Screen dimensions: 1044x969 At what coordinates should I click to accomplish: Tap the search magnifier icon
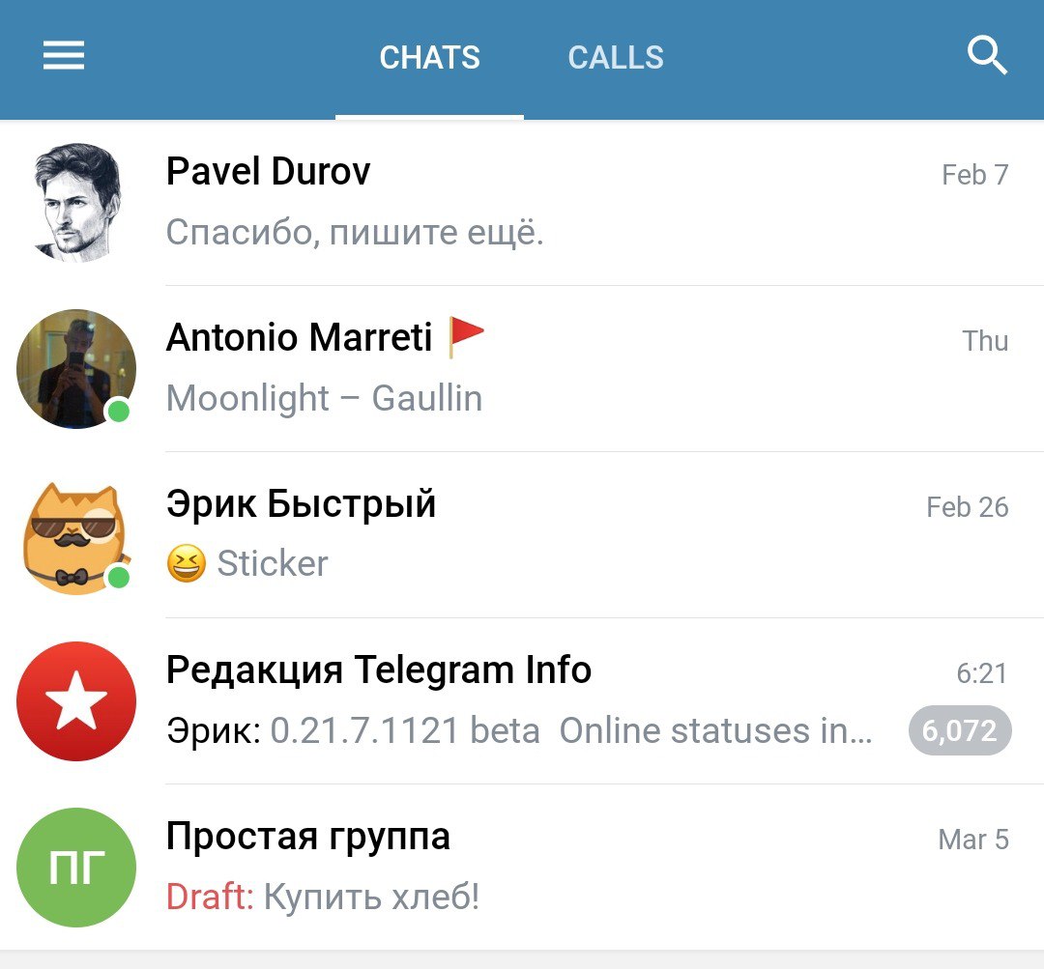click(x=987, y=55)
